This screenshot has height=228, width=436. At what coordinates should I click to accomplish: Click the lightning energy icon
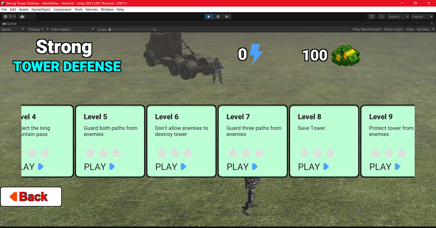pyautogui.click(x=256, y=54)
